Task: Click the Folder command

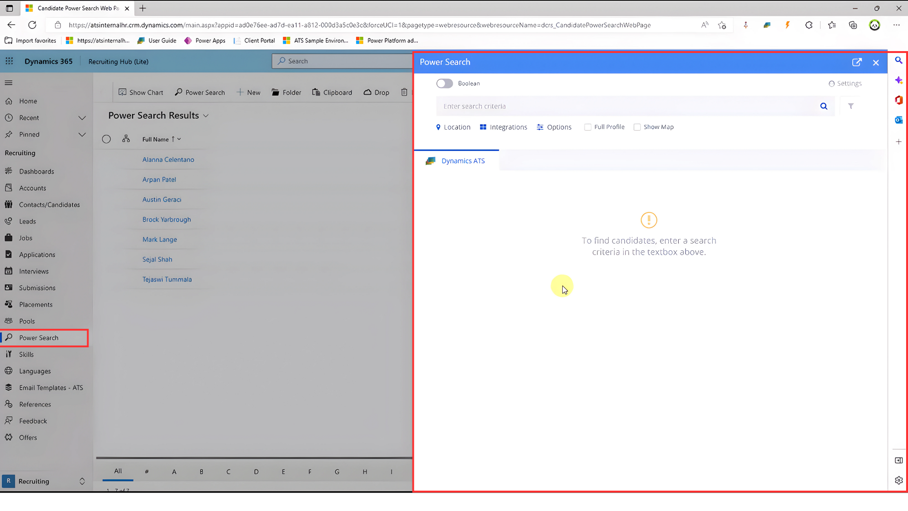Action: [286, 92]
